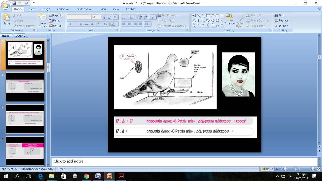322x181 pixels.
Task: Open File Explorer from taskbar
Action: (x=52, y=176)
